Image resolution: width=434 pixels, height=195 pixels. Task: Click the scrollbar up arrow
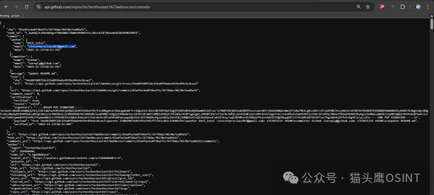pos(432,16)
